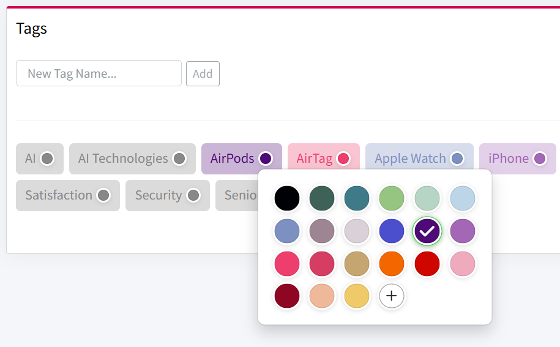Image resolution: width=560 pixels, height=347 pixels.
Task: Pick the periwinkle blue color swatch
Action: click(287, 231)
